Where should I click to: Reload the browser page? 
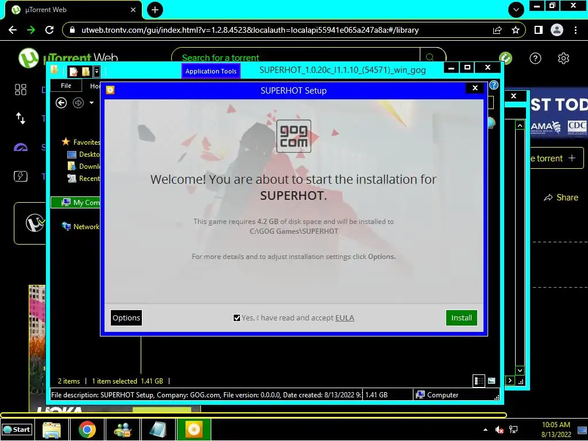49,30
